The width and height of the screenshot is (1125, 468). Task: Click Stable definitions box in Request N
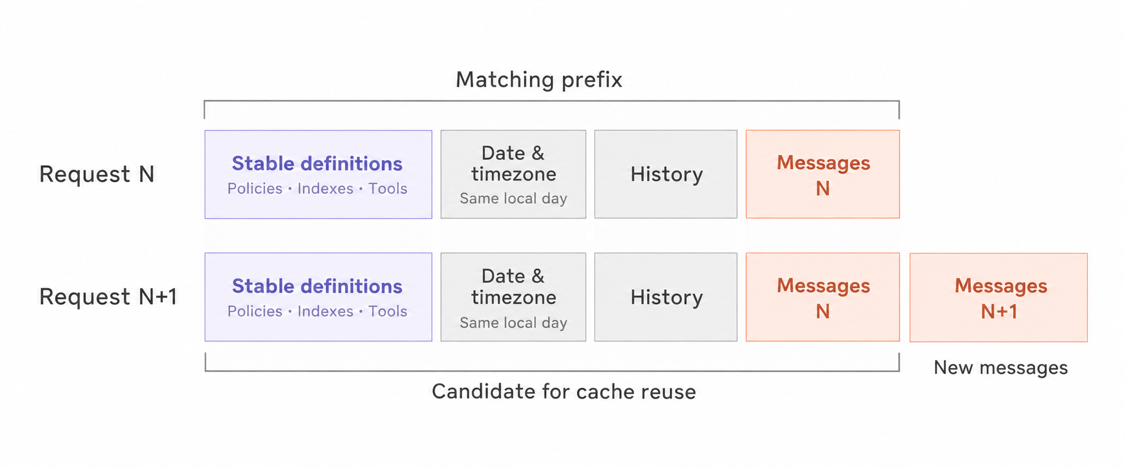318,174
